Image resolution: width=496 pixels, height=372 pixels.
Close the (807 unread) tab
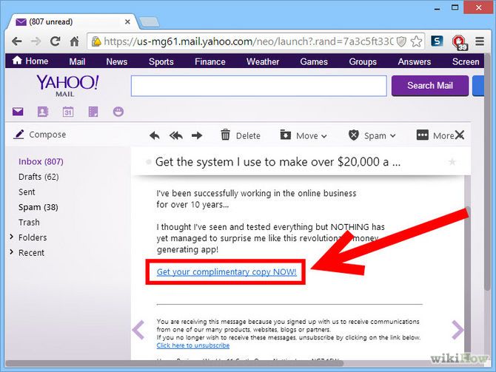click(x=127, y=21)
